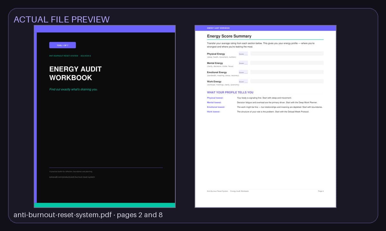The height and width of the screenshot is (231, 386).
Task: Click the 'Mental Energy' label
Action: click(215, 63)
